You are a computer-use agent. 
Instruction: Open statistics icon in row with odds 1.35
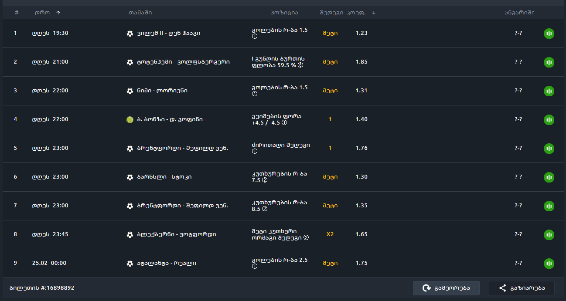point(549,206)
